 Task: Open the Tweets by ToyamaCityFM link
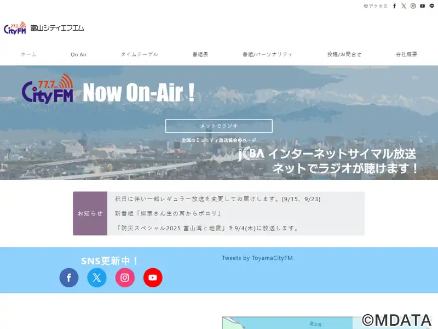click(257, 258)
